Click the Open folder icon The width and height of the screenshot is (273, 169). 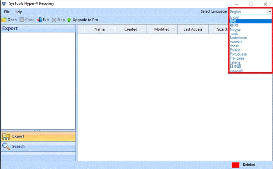pyautogui.click(x=4, y=20)
